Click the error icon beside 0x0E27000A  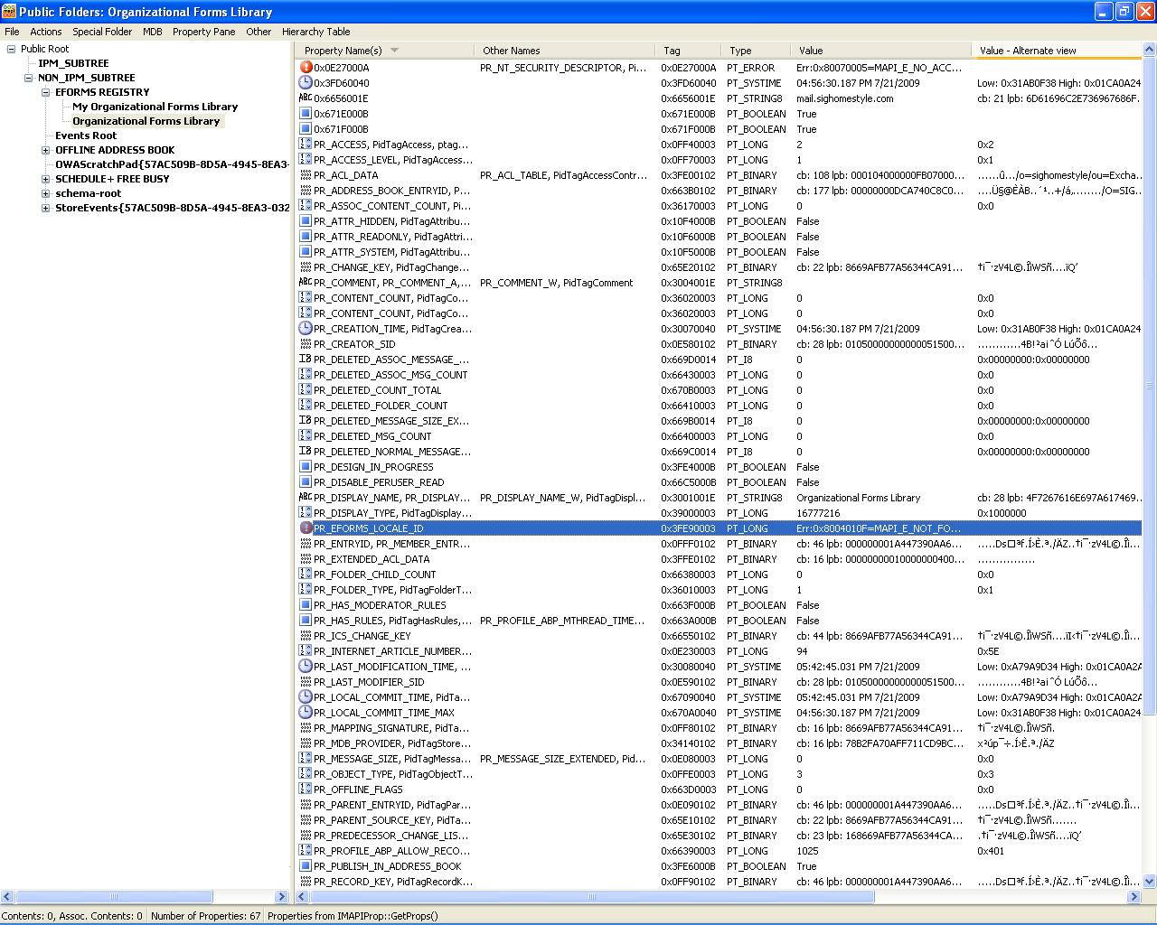[306, 68]
